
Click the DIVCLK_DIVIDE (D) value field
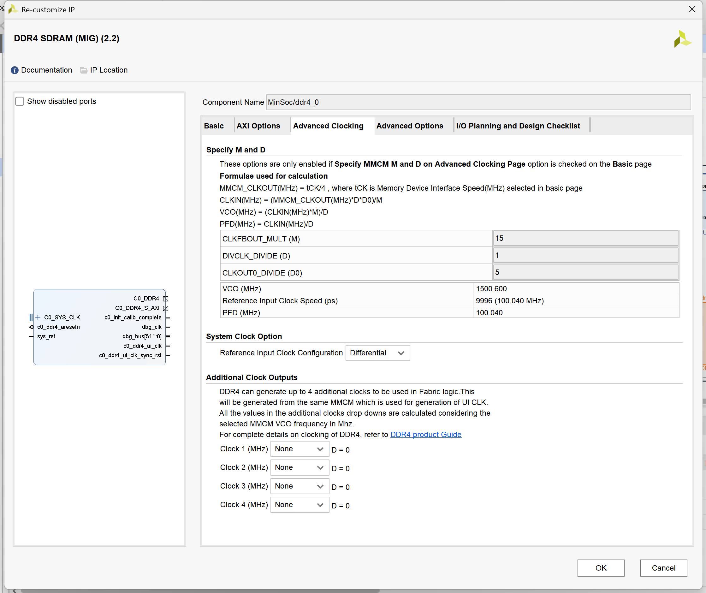[585, 256]
